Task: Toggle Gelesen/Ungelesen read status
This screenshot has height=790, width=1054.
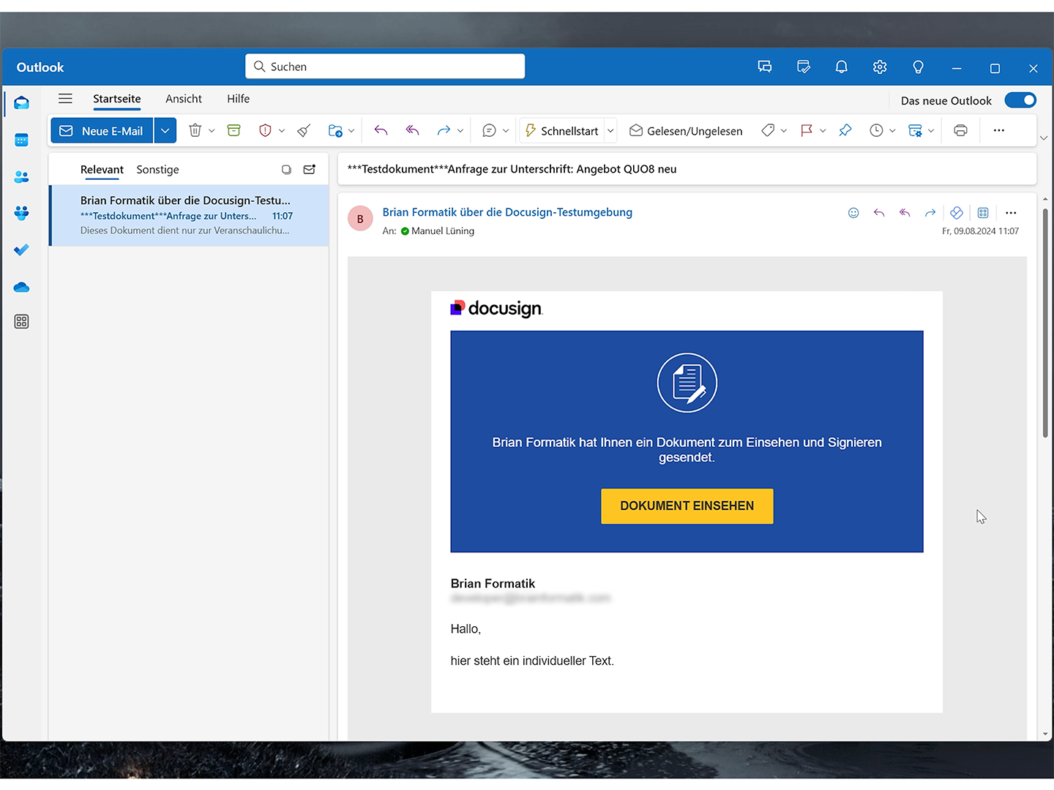Action: point(686,131)
